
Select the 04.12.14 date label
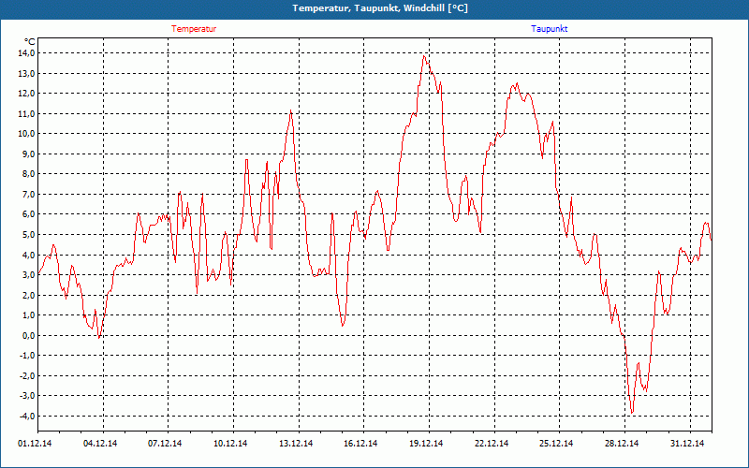pos(100,443)
